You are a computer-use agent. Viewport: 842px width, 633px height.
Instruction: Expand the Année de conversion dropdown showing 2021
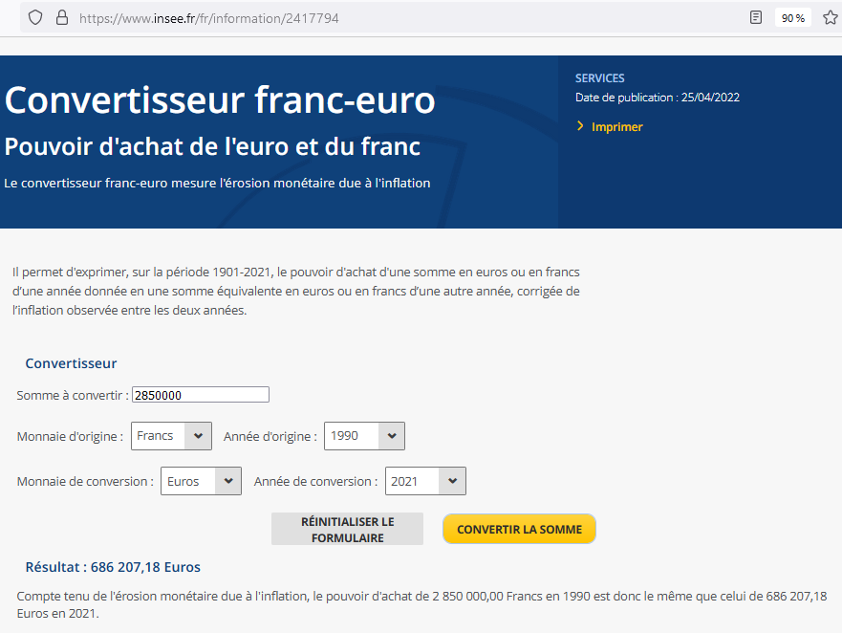(x=425, y=482)
